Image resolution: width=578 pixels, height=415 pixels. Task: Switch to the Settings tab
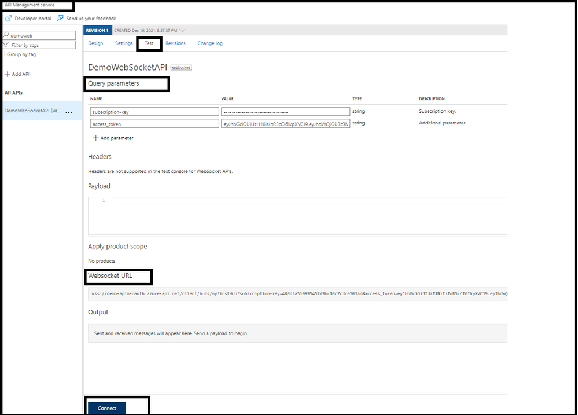pos(124,43)
